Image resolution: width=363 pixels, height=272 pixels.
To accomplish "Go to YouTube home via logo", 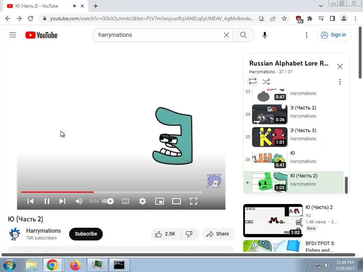I will [x=41, y=35].
